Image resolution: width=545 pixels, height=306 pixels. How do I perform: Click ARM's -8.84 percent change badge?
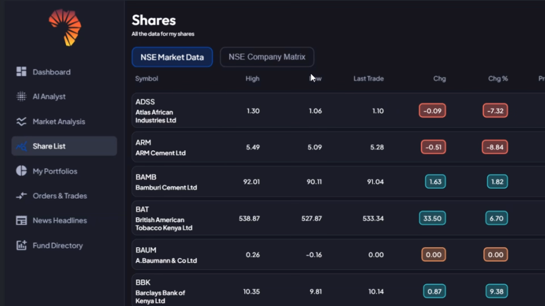pos(494,147)
